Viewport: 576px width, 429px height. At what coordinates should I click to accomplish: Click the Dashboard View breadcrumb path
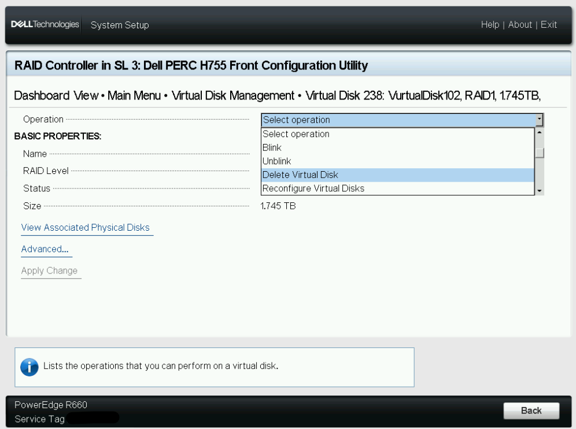tap(278, 95)
